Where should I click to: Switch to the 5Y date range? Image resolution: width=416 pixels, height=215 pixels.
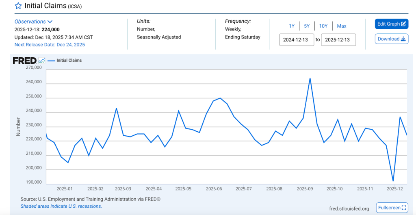click(x=307, y=26)
